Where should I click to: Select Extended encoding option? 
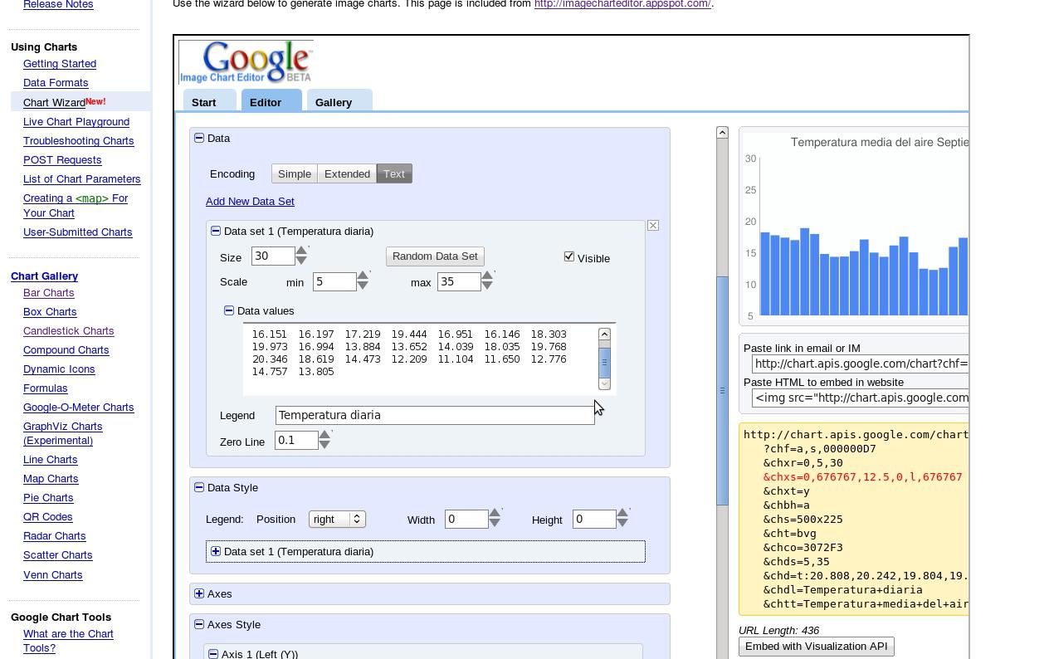(347, 174)
